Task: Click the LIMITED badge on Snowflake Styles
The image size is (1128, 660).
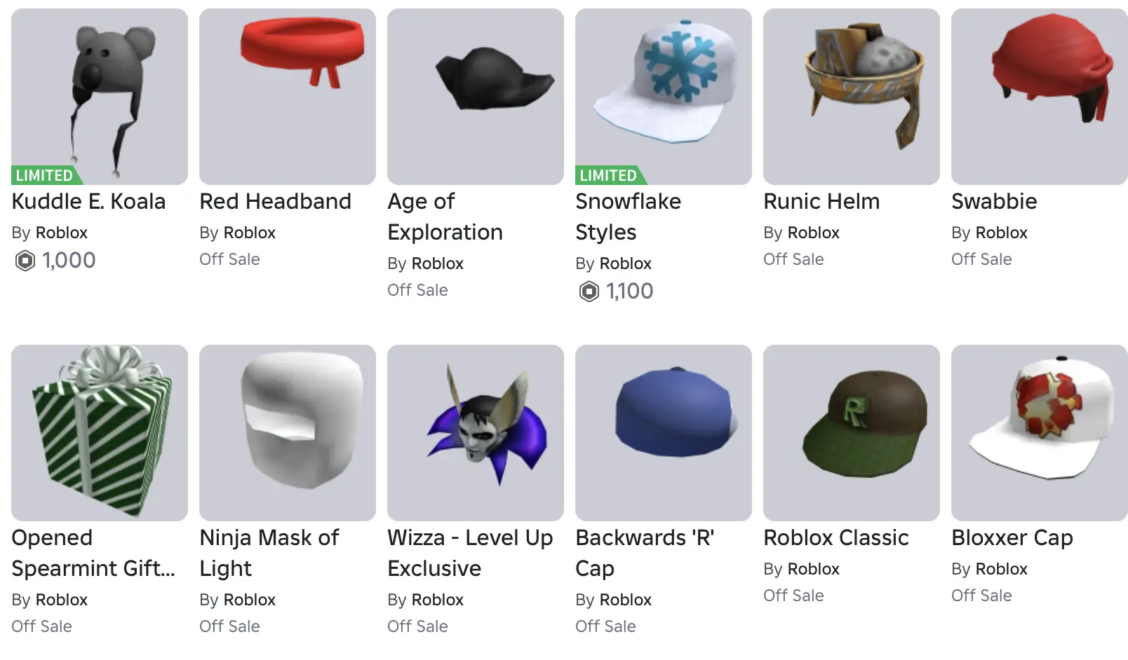Action: click(x=610, y=175)
